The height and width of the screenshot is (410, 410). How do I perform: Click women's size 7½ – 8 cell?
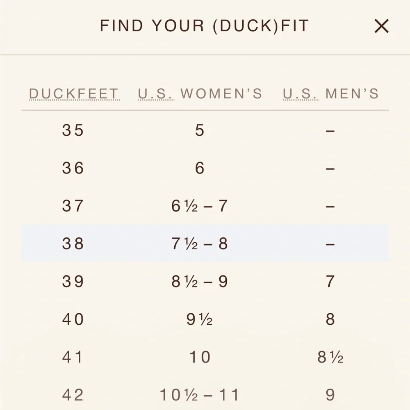(199, 244)
